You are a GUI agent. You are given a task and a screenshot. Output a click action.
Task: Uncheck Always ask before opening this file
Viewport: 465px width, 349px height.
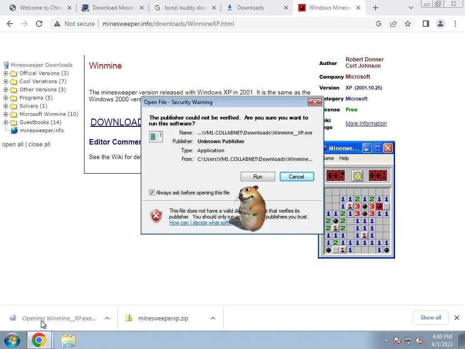[152, 193]
